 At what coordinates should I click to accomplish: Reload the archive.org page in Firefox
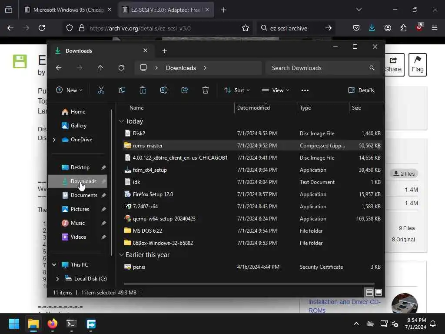tap(42, 28)
